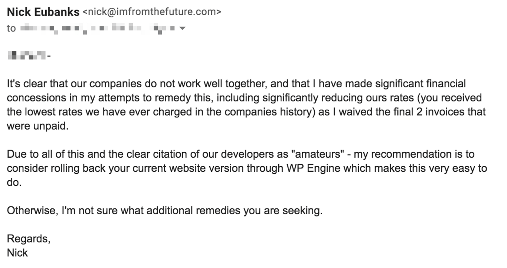Click the nick@imfromthefuture.com email address
The height and width of the screenshot is (268, 507).
pyautogui.click(x=151, y=12)
